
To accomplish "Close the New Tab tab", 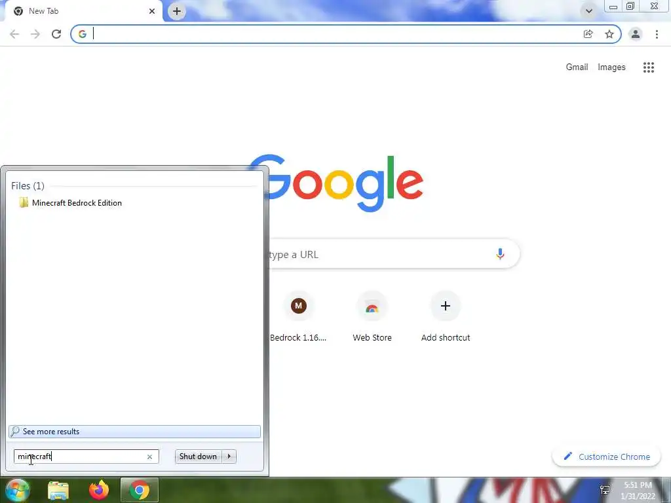I will pos(152,11).
